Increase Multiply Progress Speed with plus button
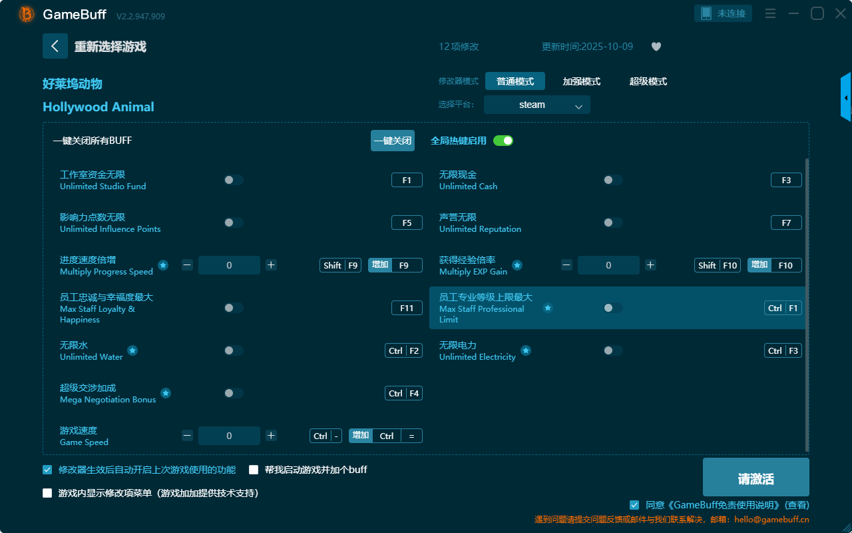 [271, 265]
